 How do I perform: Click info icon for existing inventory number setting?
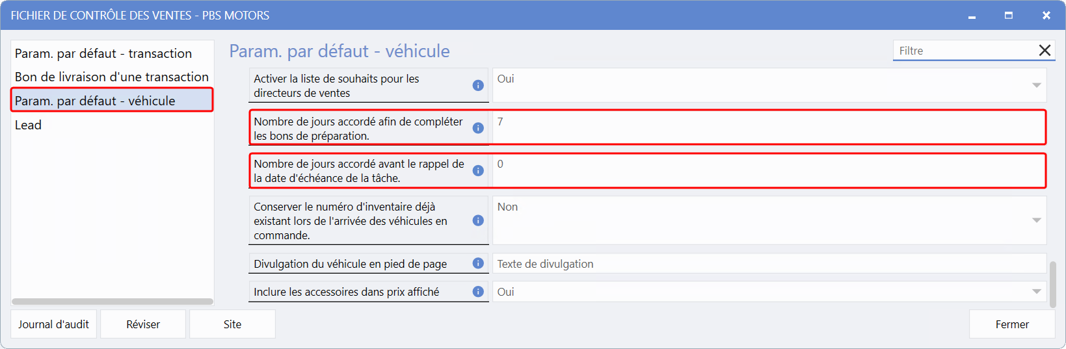478,220
